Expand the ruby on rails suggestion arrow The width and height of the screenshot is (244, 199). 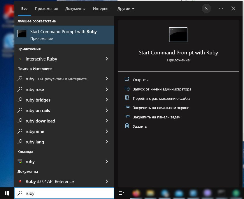click(x=107, y=111)
